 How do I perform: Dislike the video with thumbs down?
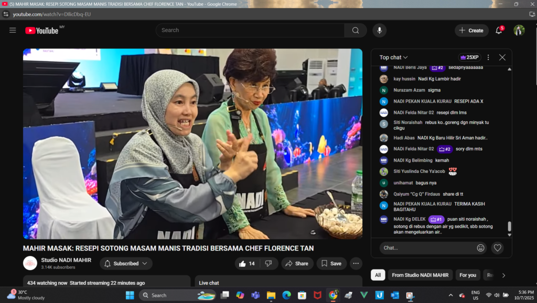pos(268,264)
